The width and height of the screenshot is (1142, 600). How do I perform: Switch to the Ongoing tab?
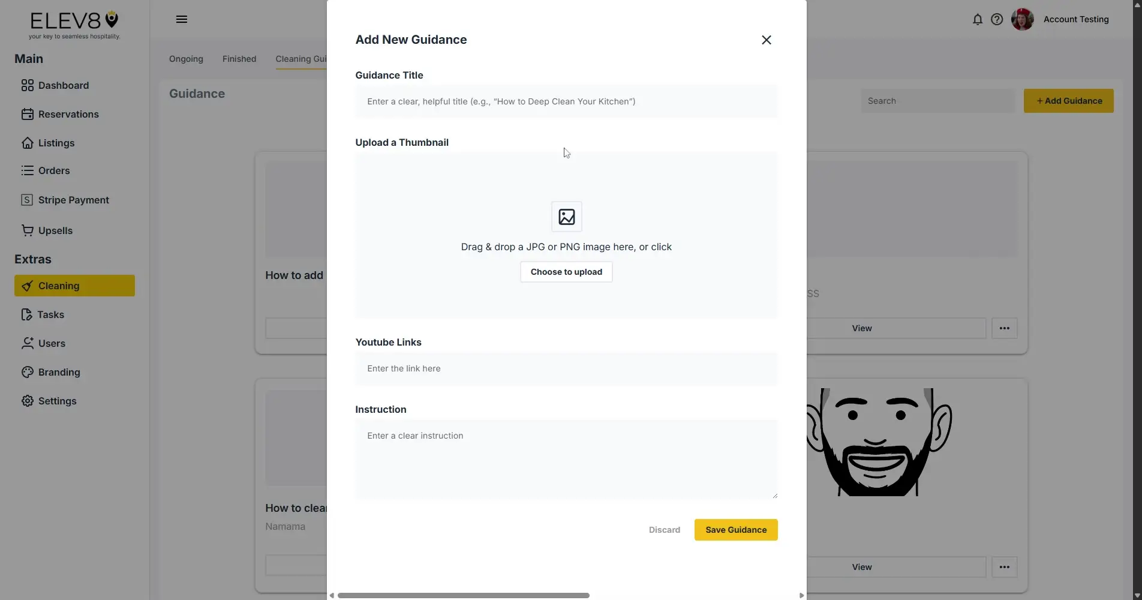[185, 59]
